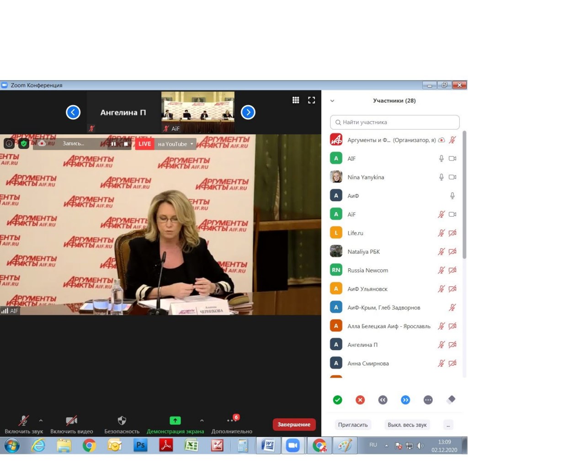Click the green encryption shield icon
This screenshot has height=468, width=585.
pyautogui.click(x=24, y=144)
